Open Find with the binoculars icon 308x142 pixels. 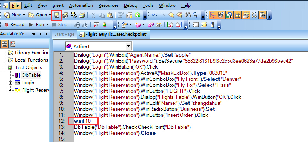point(188,15)
